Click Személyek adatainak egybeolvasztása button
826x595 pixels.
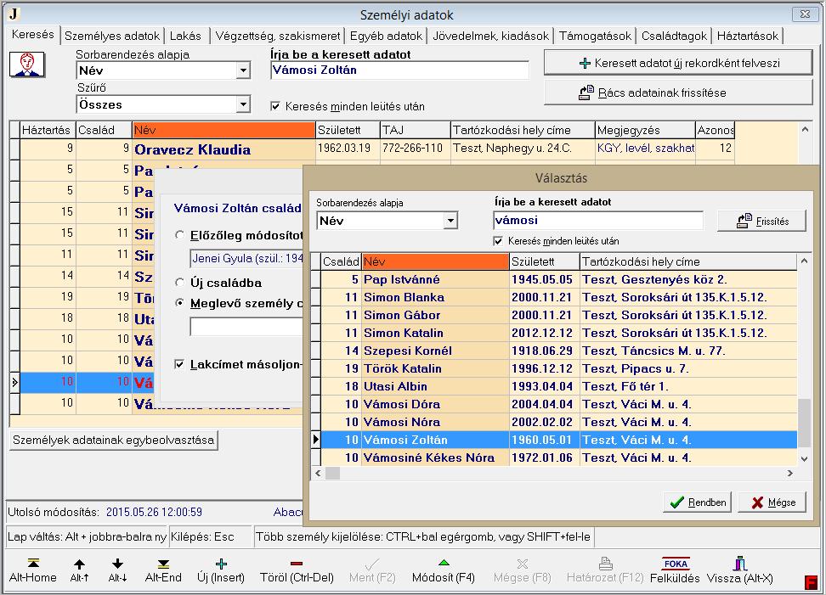click(x=114, y=440)
